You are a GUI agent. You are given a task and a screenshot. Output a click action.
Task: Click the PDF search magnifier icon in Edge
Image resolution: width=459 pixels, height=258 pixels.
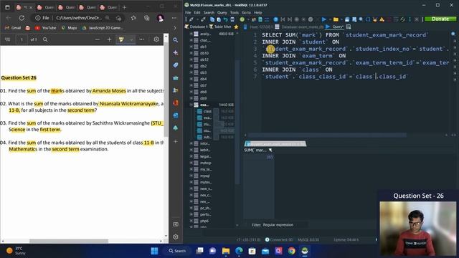pos(45,39)
